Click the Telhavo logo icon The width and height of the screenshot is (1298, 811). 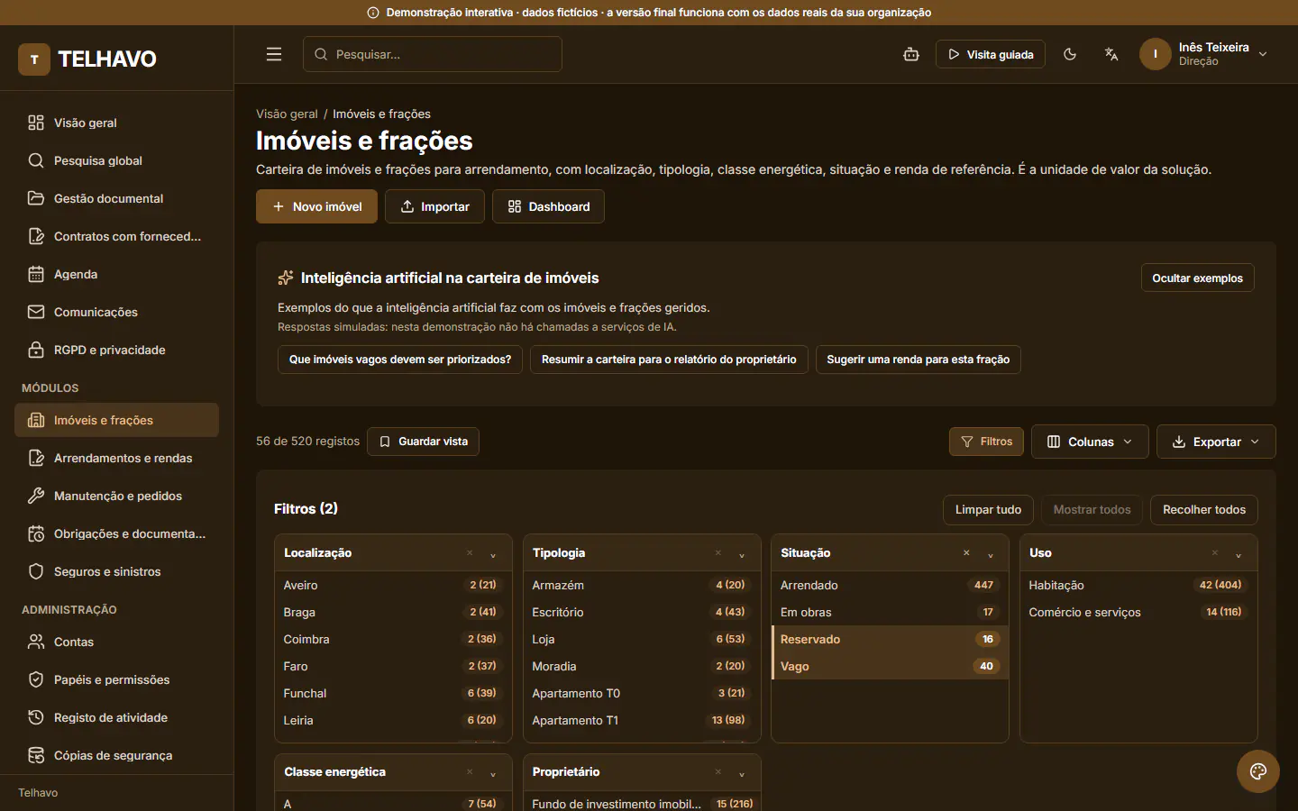(x=34, y=59)
